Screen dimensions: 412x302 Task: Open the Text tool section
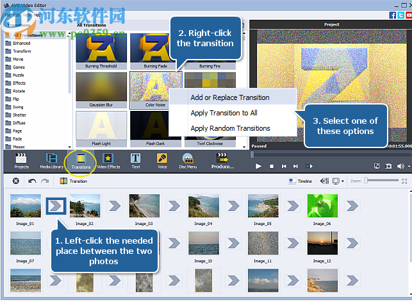(x=136, y=161)
